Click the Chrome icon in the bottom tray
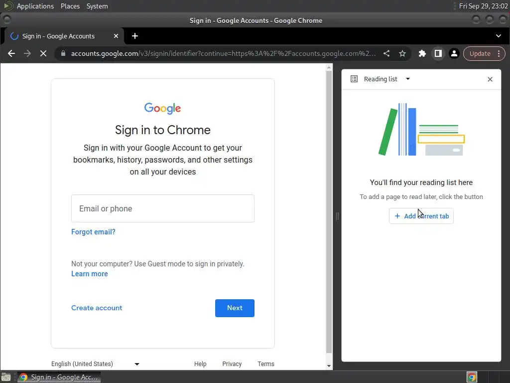Screen dimensions: 510x383 pyautogui.click(x=472, y=377)
